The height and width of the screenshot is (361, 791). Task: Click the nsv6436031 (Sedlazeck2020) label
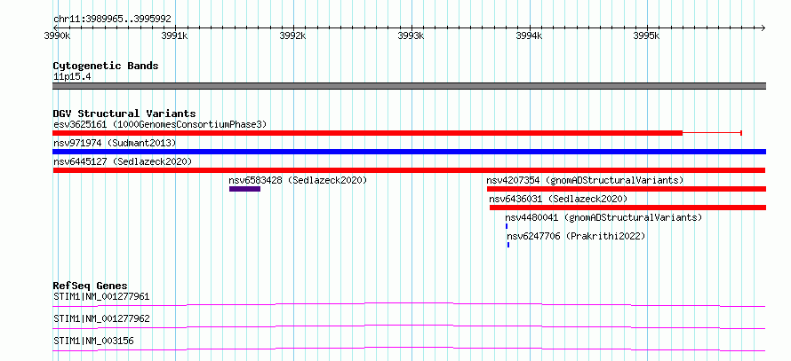[x=558, y=199]
